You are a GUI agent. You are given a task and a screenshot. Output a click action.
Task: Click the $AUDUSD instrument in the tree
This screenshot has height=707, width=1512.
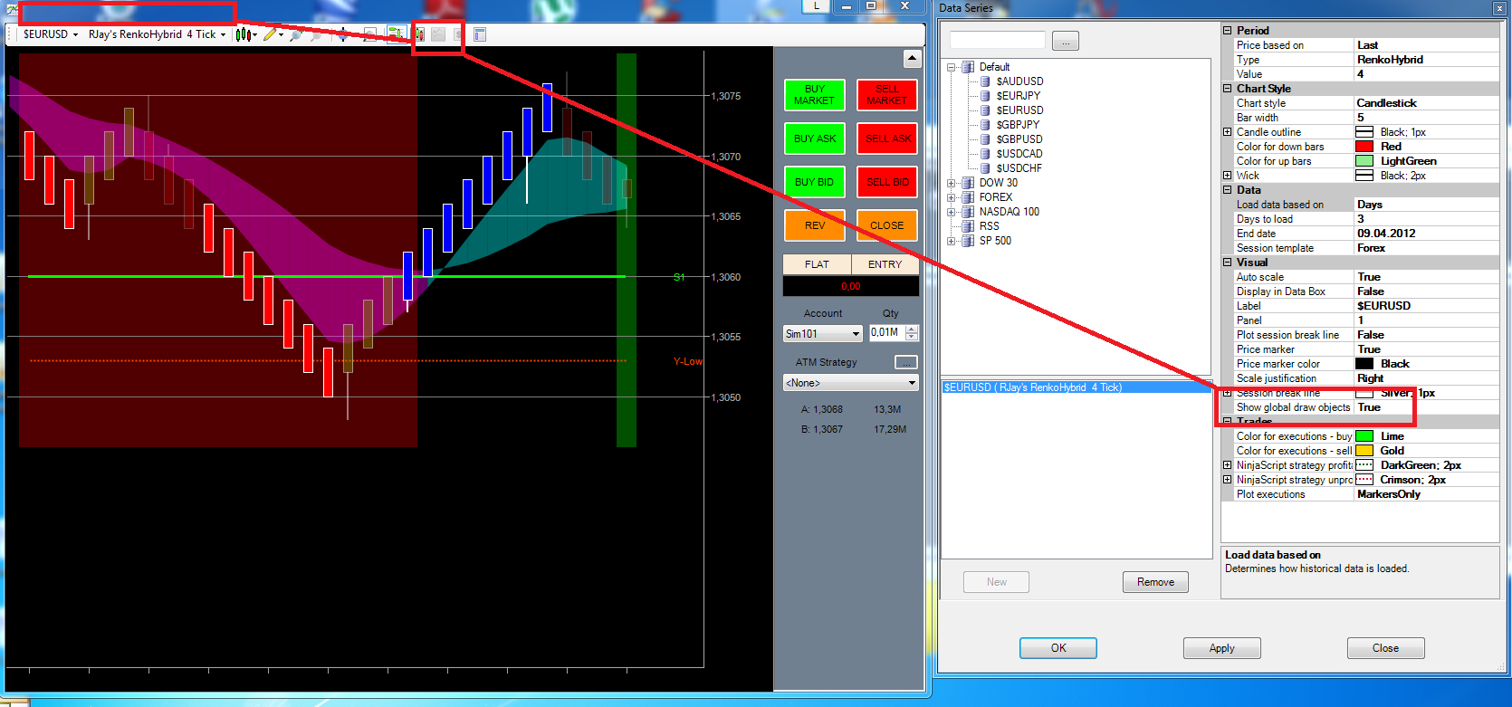pyautogui.click(x=1019, y=81)
